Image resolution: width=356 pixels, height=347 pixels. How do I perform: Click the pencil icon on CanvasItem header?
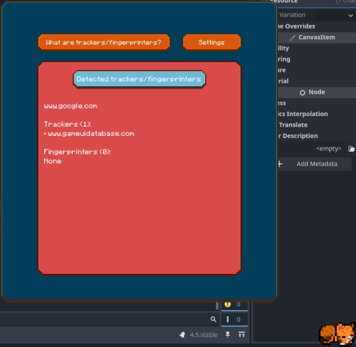click(x=292, y=37)
